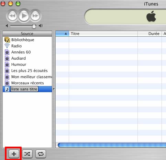Max volume via the loud speaker icon
The width and height of the screenshot is (166, 160).
point(41,26)
